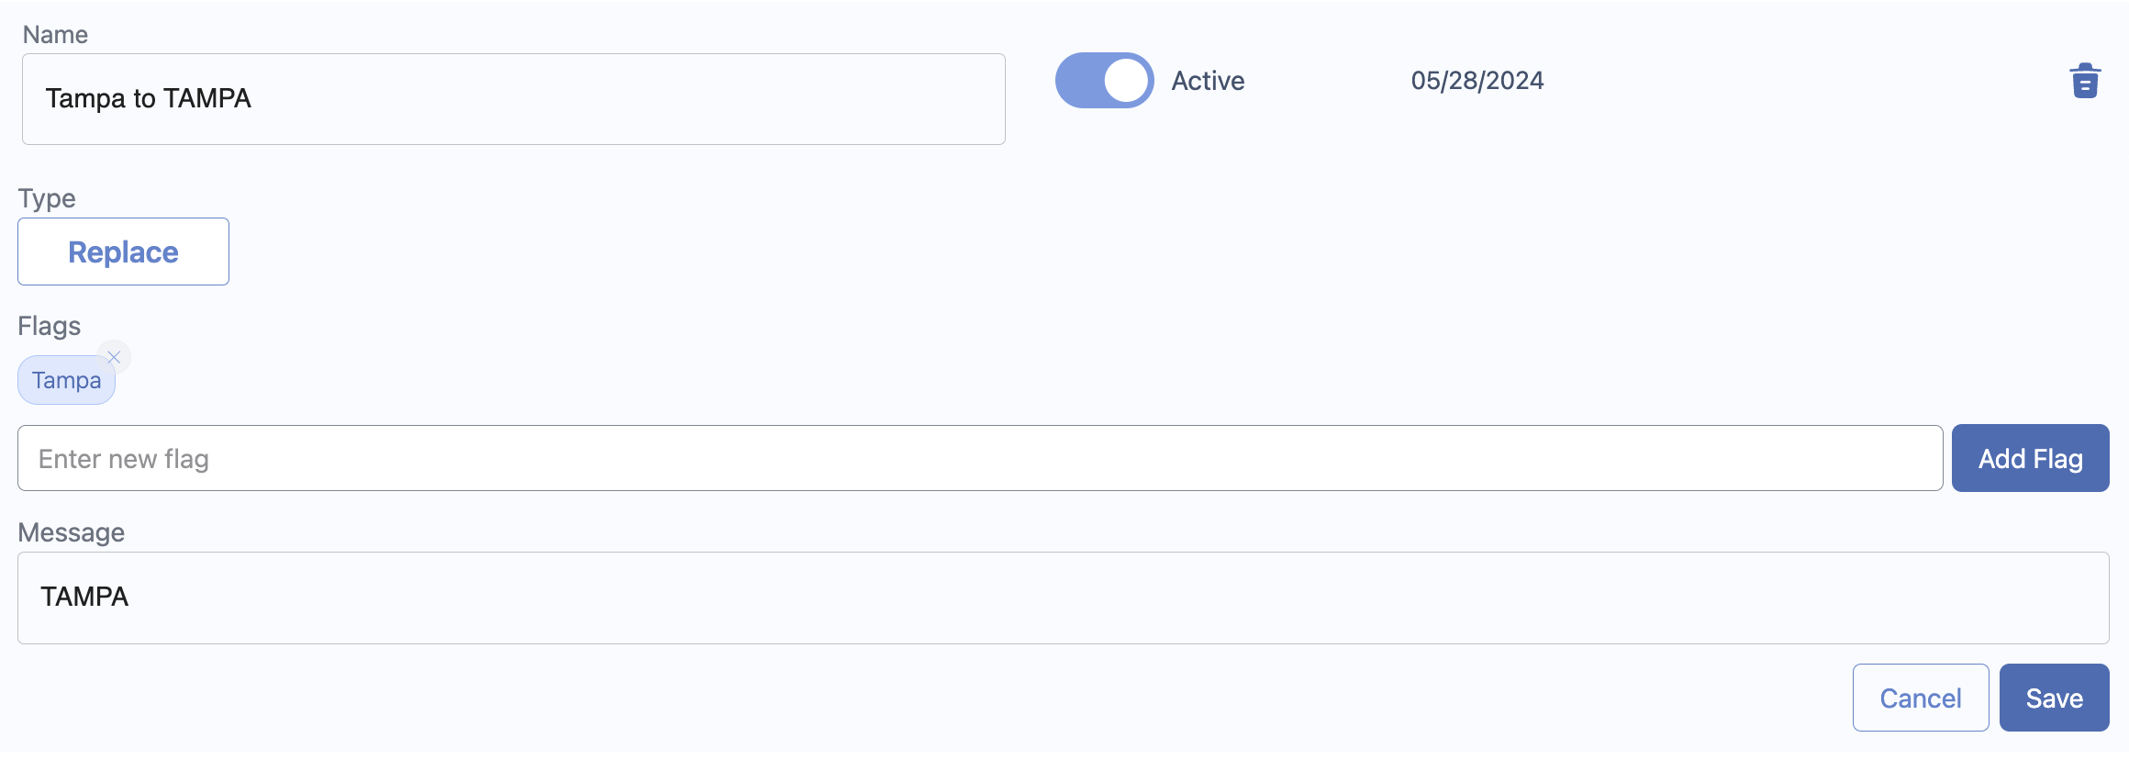The height and width of the screenshot is (760, 2129).
Task: Select the Replace type button
Action: click(123, 251)
